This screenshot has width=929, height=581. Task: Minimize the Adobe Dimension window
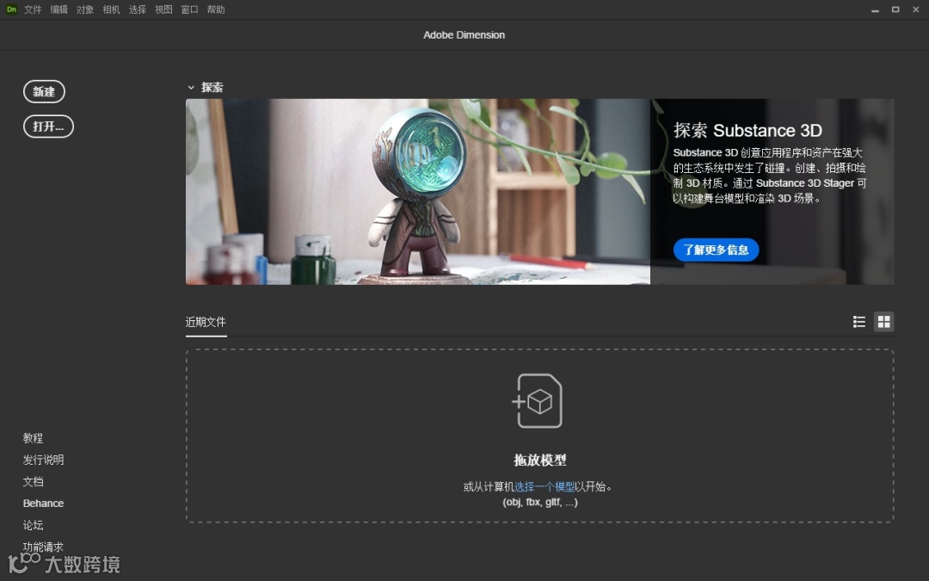875,10
